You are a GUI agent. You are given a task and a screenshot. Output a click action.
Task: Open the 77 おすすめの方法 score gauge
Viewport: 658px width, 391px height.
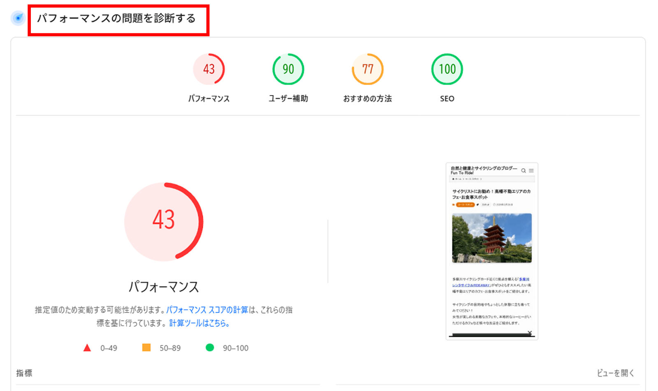(368, 69)
